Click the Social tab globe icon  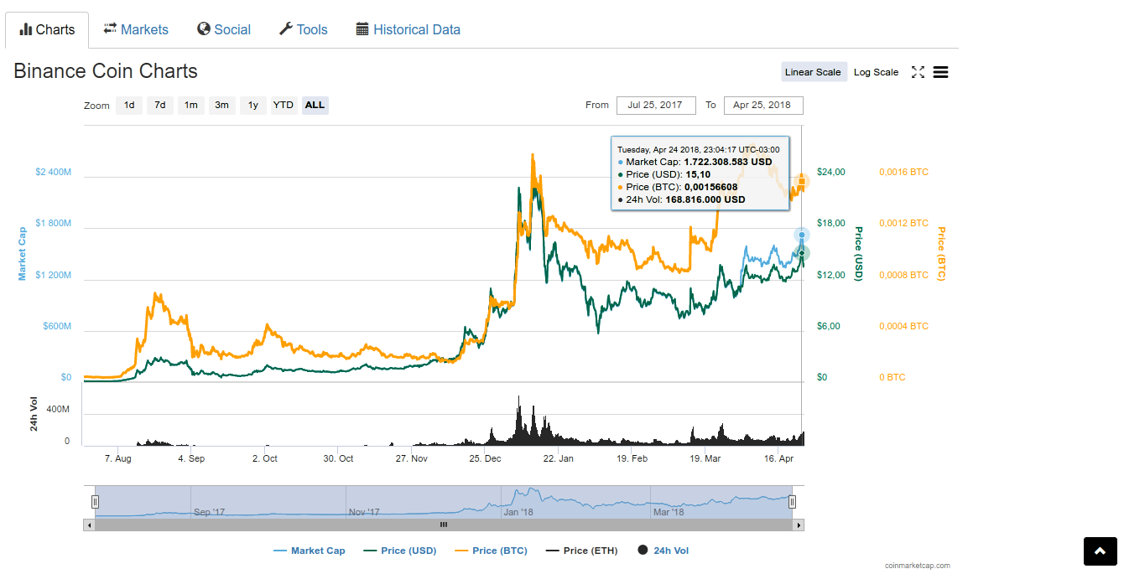204,29
